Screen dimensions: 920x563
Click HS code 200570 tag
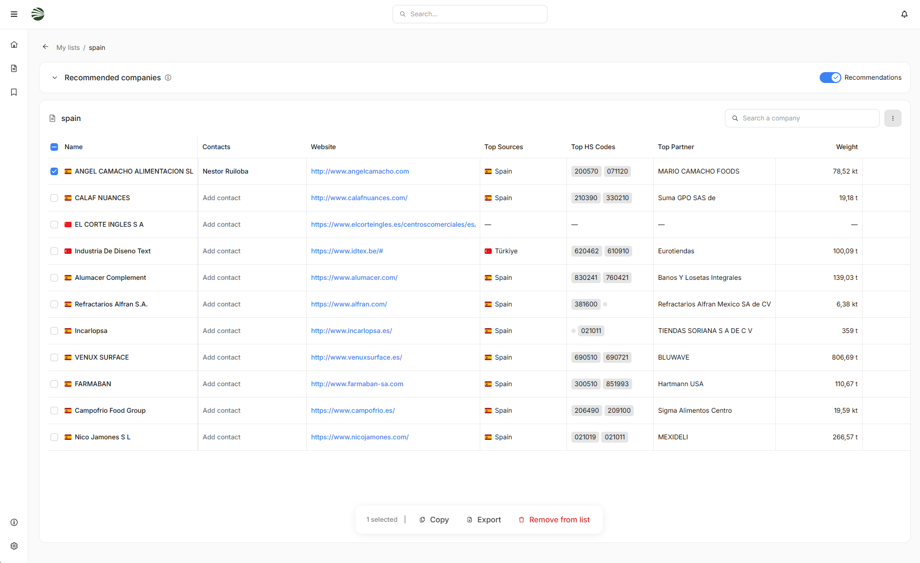pos(586,171)
